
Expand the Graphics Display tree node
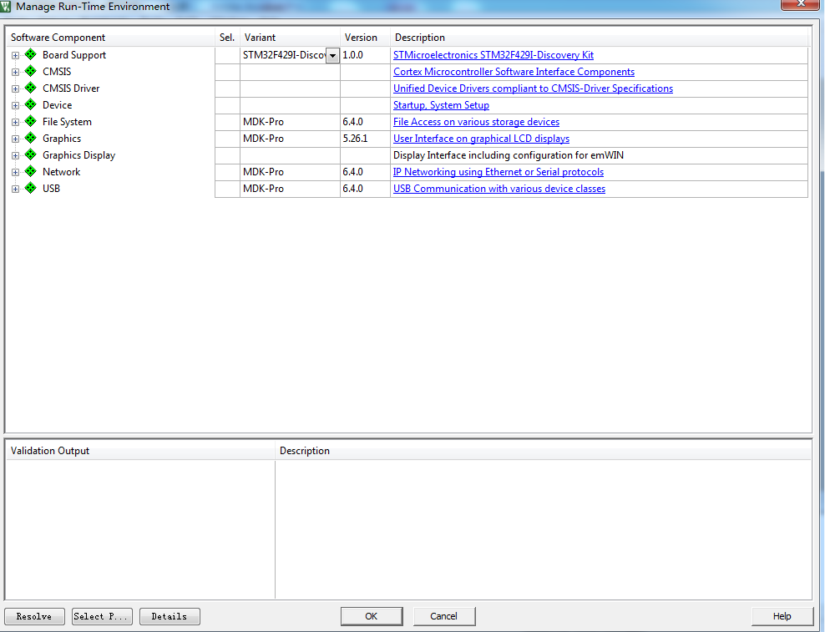coord(15,156)
